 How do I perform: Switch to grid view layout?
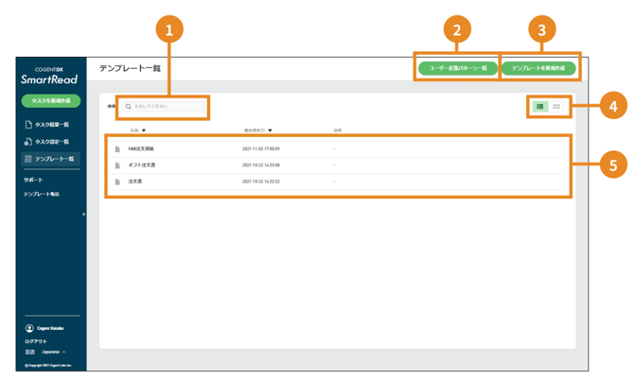556,107
